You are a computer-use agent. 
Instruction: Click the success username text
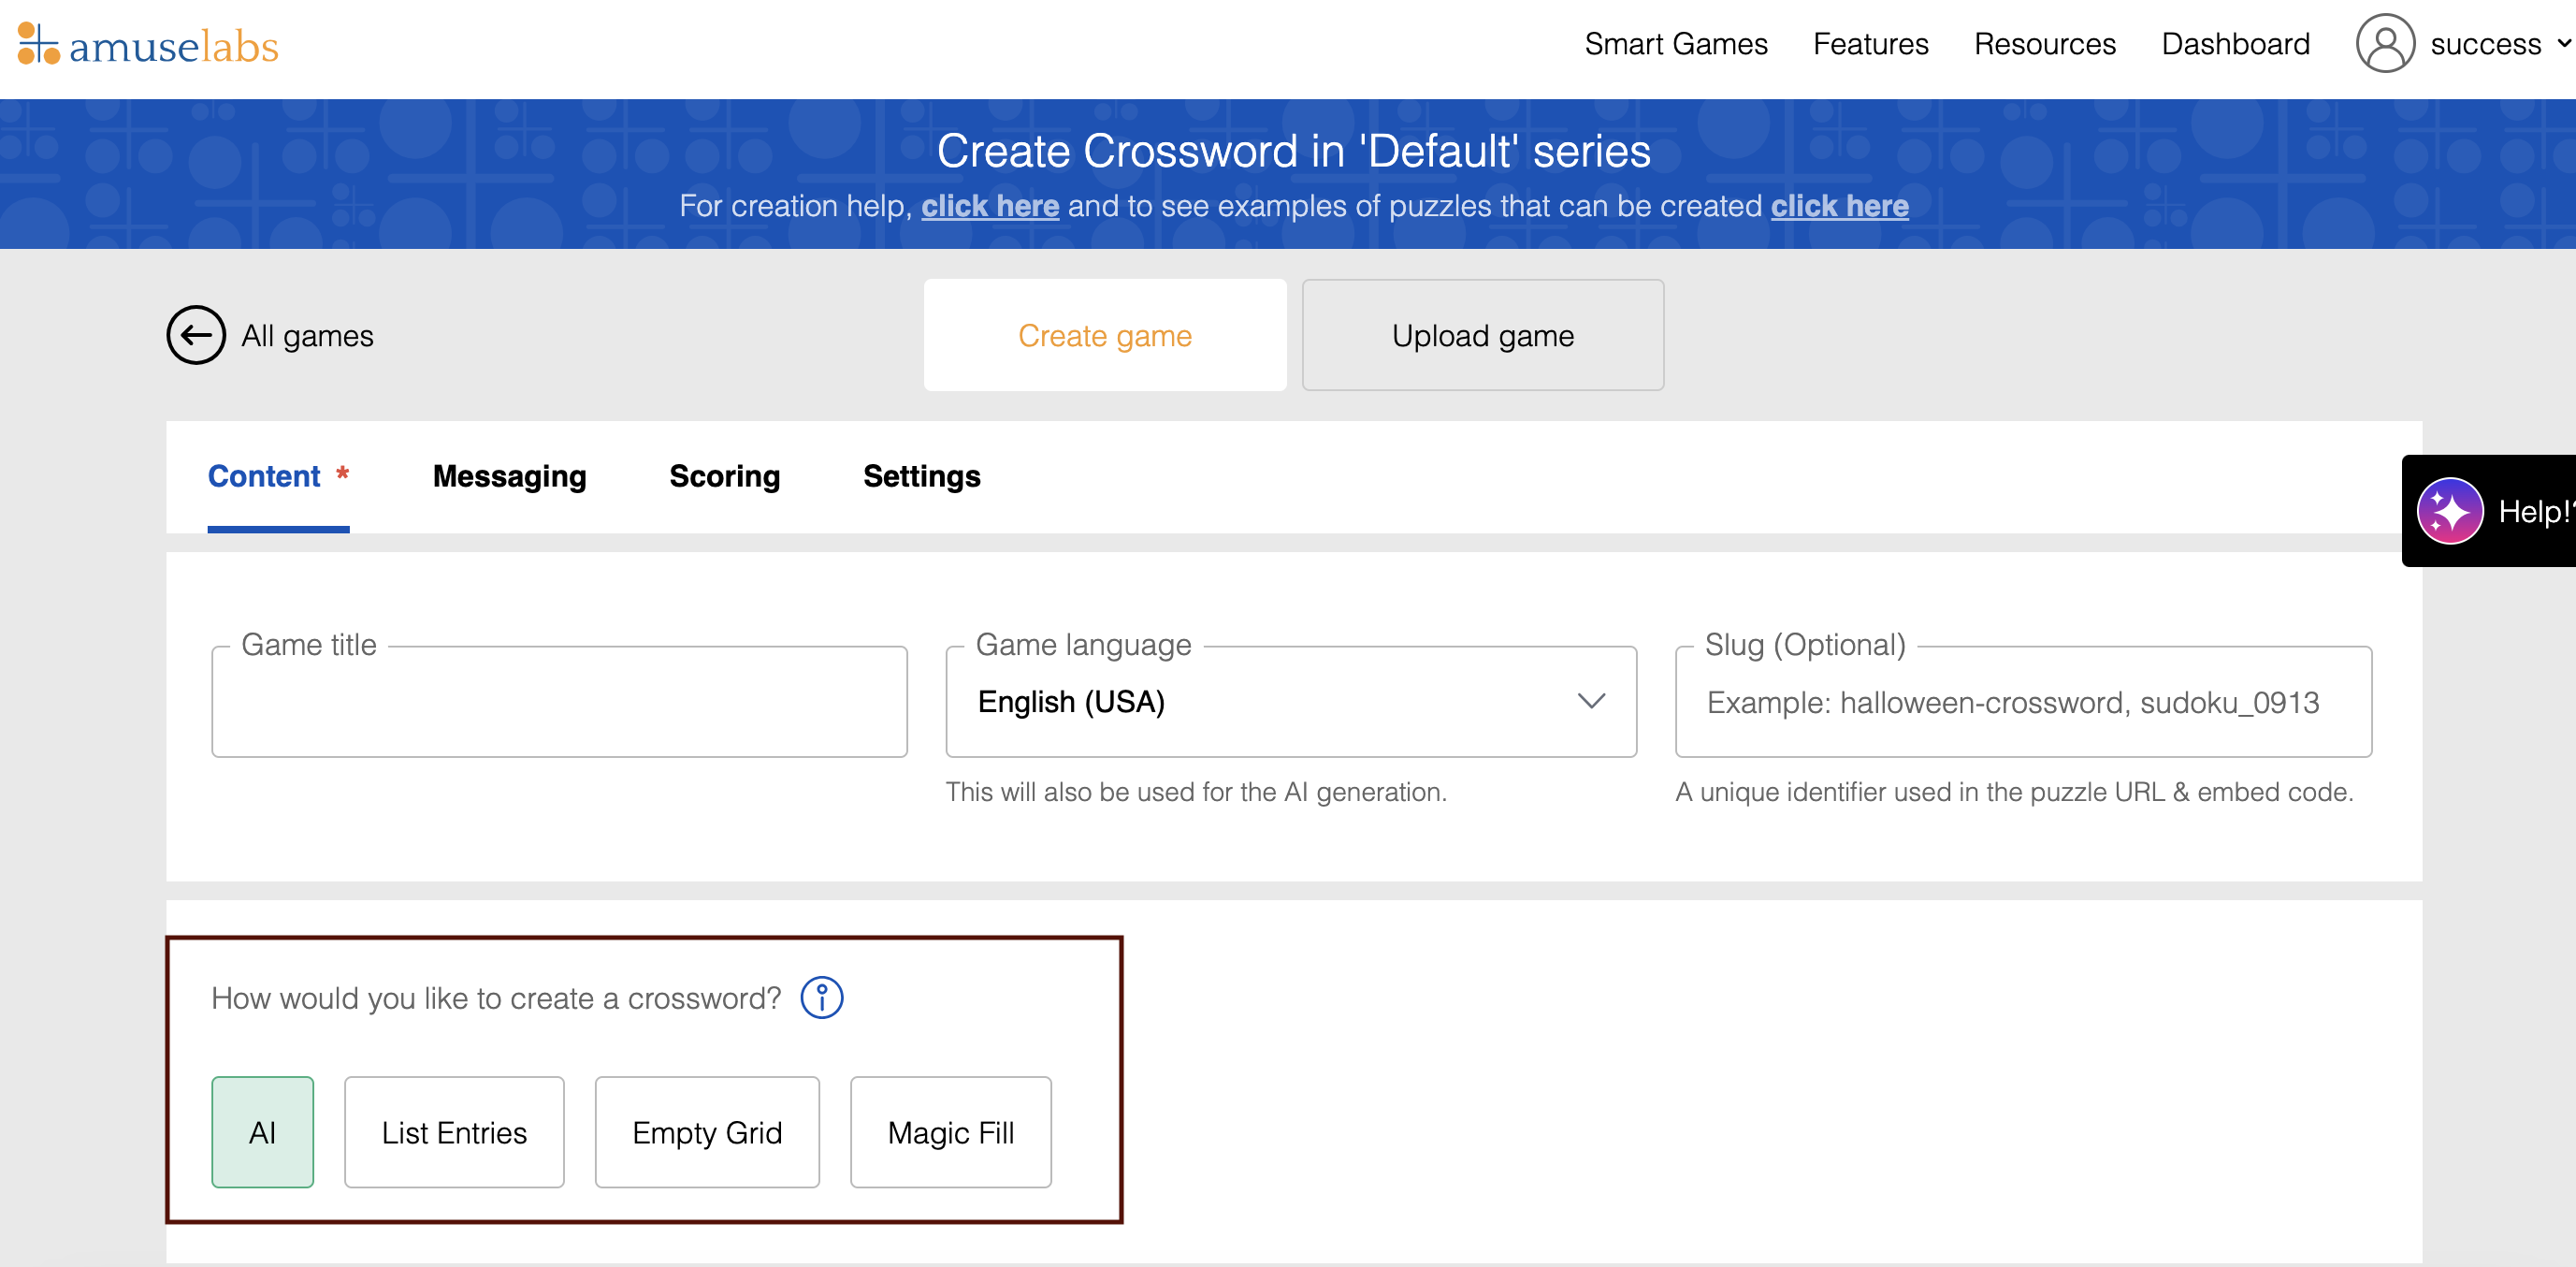(x=2485, y=44)
